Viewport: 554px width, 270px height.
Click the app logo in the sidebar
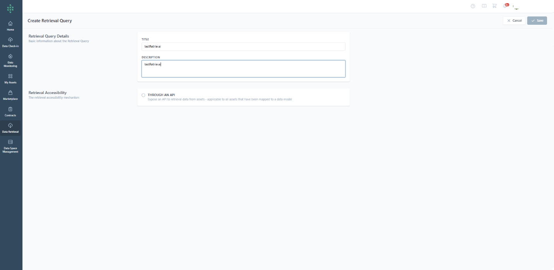click(x=10, y=8)
